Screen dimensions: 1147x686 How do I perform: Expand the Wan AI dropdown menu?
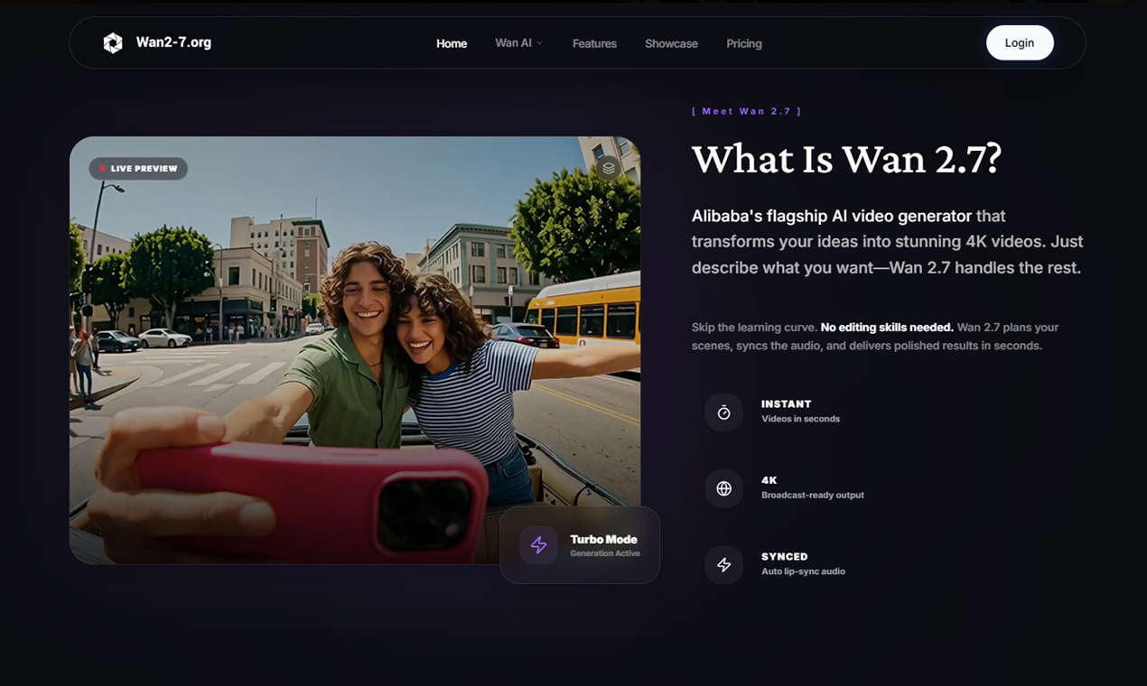coord(513,43)
